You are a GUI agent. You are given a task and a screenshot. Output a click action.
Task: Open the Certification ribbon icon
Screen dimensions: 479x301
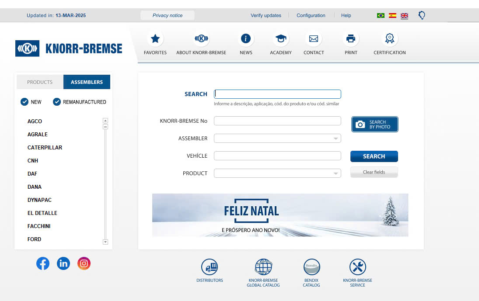click(390, 39)
